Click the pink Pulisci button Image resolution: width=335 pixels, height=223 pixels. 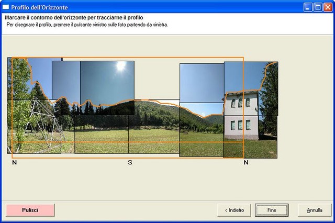(30, 210)
